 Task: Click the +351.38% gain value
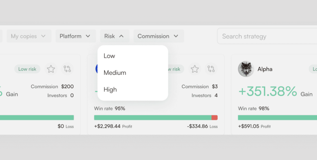click(267, 91)
